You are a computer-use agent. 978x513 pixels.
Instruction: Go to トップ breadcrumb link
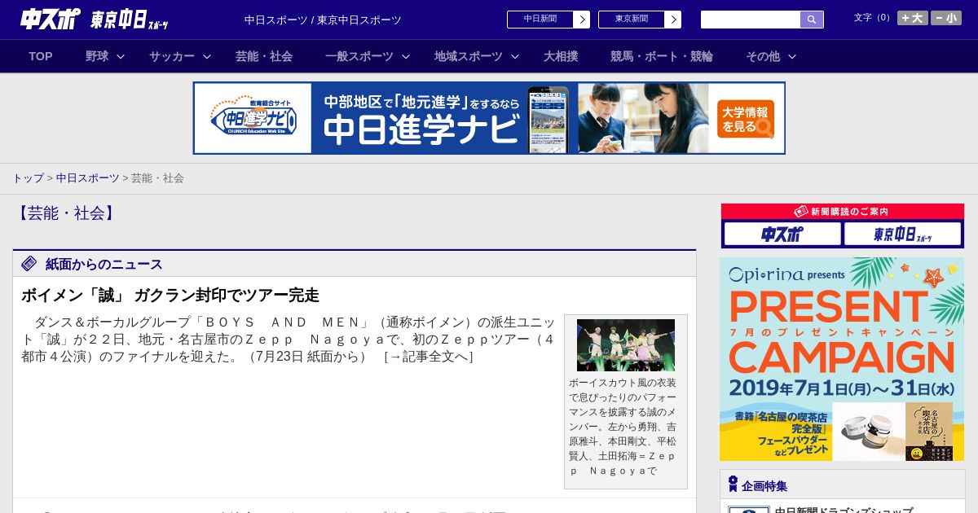[28, 178]
